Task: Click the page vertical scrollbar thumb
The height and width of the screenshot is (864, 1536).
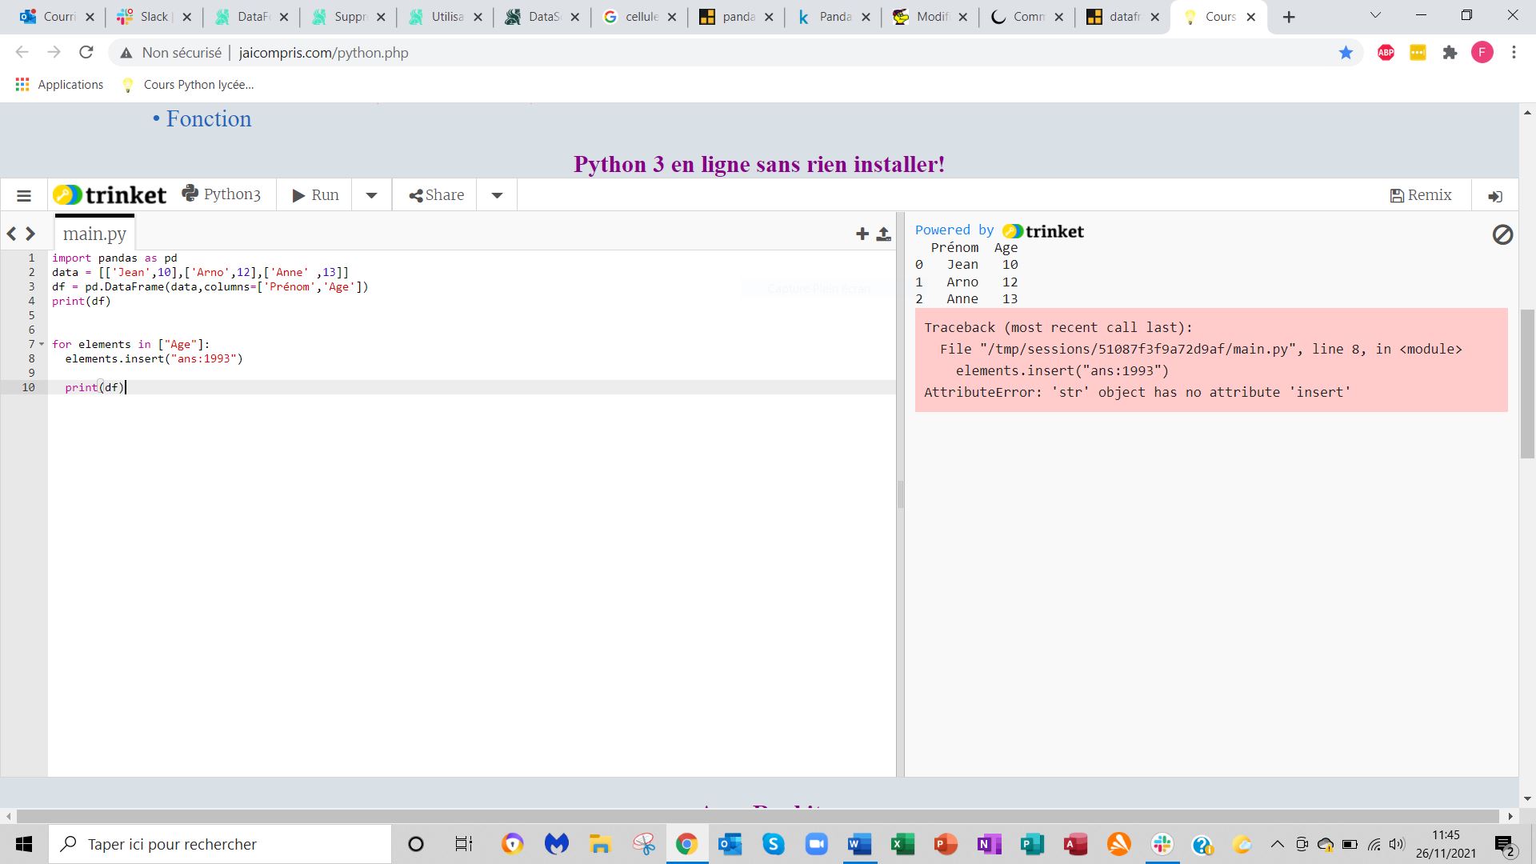Action: (1526, 384)
